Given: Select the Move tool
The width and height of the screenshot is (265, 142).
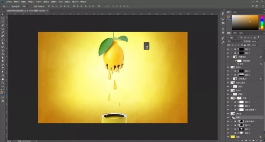Looking at the screenshot, I should coord(3,15).
